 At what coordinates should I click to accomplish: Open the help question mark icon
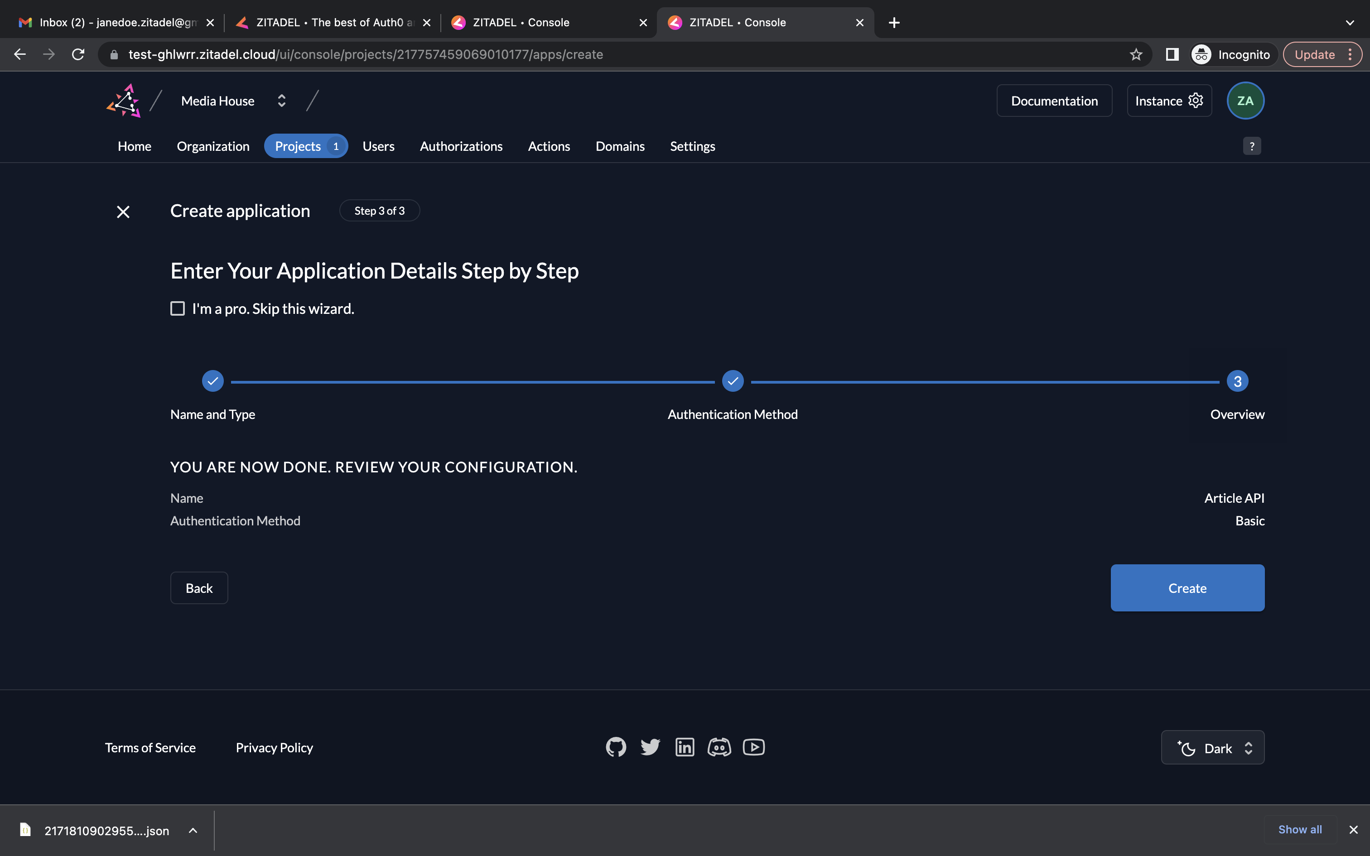click(1252, 146)
